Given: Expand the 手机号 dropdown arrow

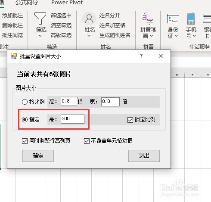Looking at the screenshot, I should tap(194, 36).
